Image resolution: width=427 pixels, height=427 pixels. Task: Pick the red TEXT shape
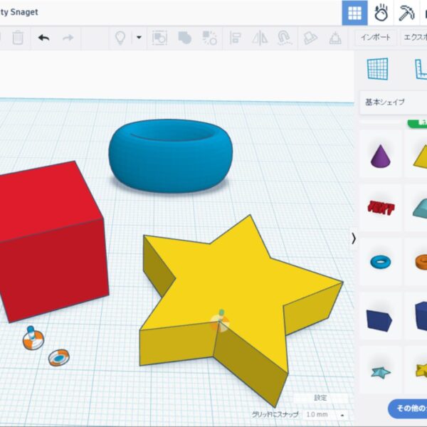381,208
